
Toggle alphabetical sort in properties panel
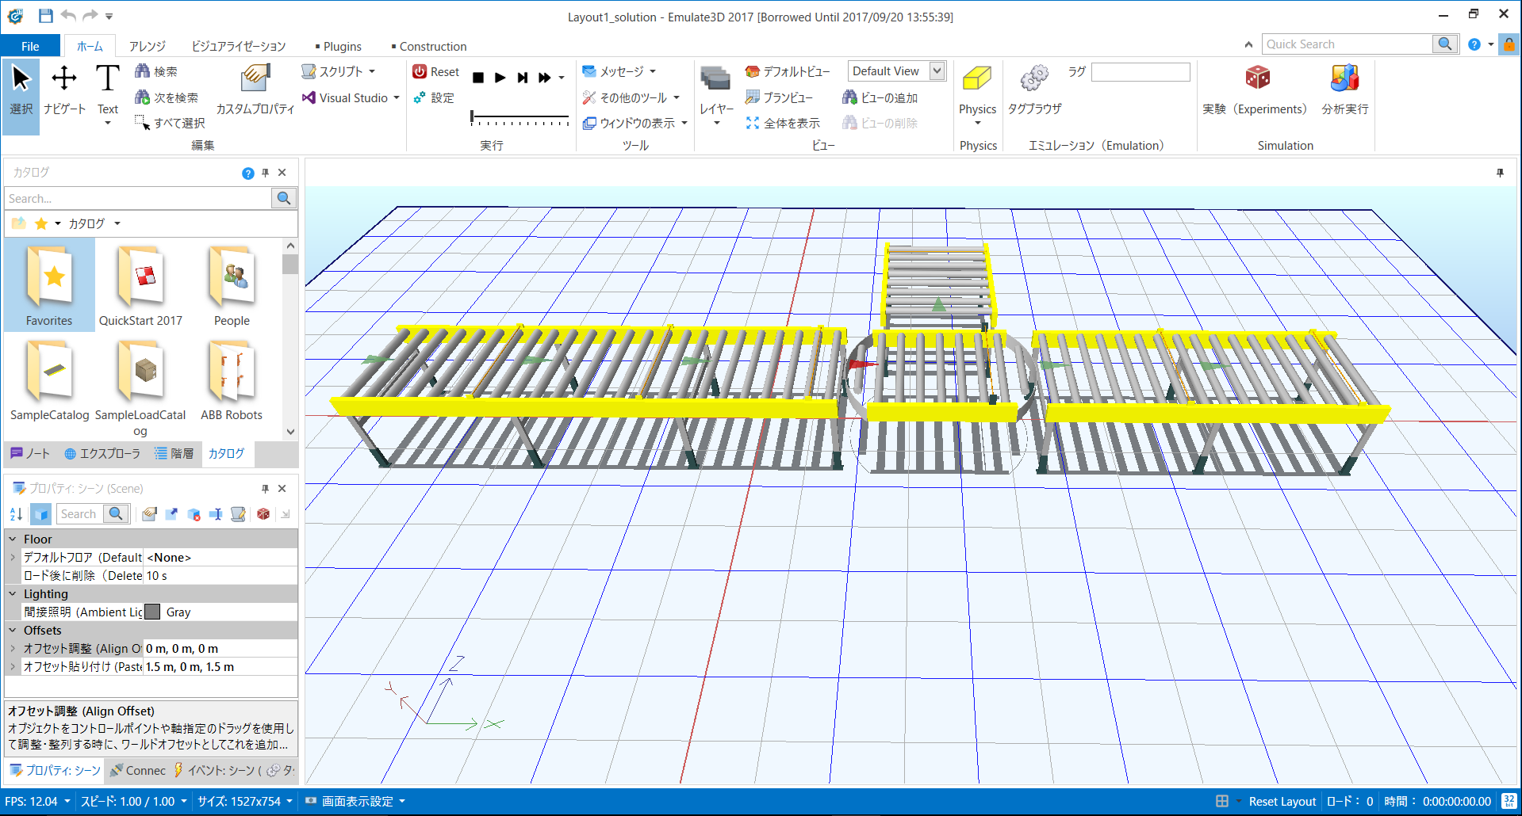[16, 514]
